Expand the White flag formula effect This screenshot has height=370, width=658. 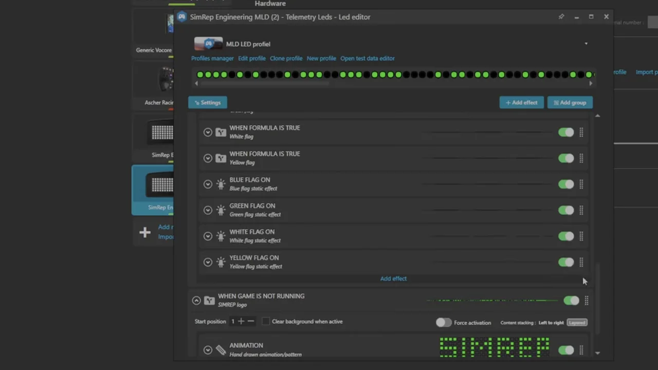208,132
